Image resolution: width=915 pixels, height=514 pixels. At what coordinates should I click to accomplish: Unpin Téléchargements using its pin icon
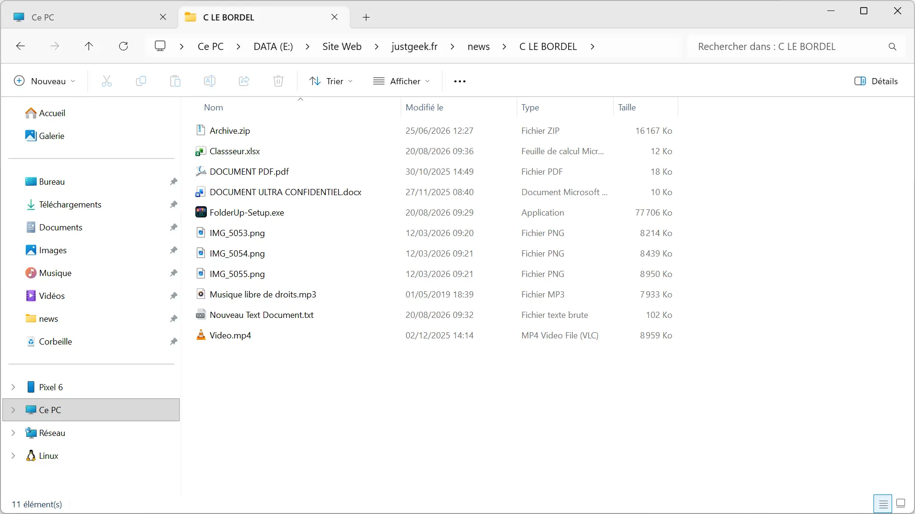coord(173,205)
